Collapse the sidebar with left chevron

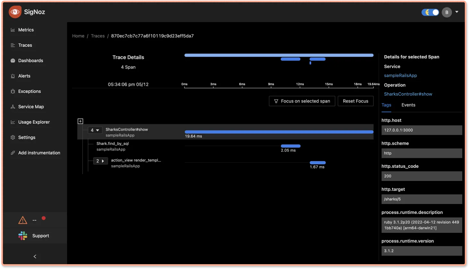(35, 257)
